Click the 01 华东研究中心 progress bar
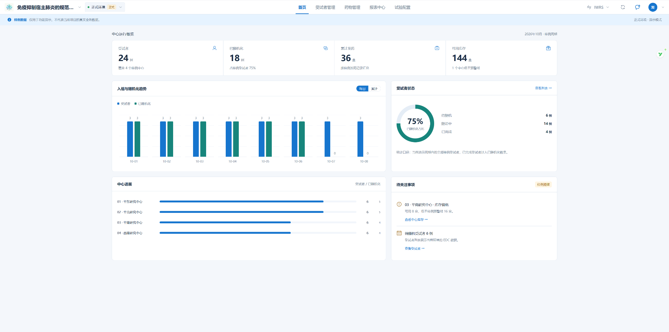The height and width of the screenshot is (332, 669). coord(258,201)
